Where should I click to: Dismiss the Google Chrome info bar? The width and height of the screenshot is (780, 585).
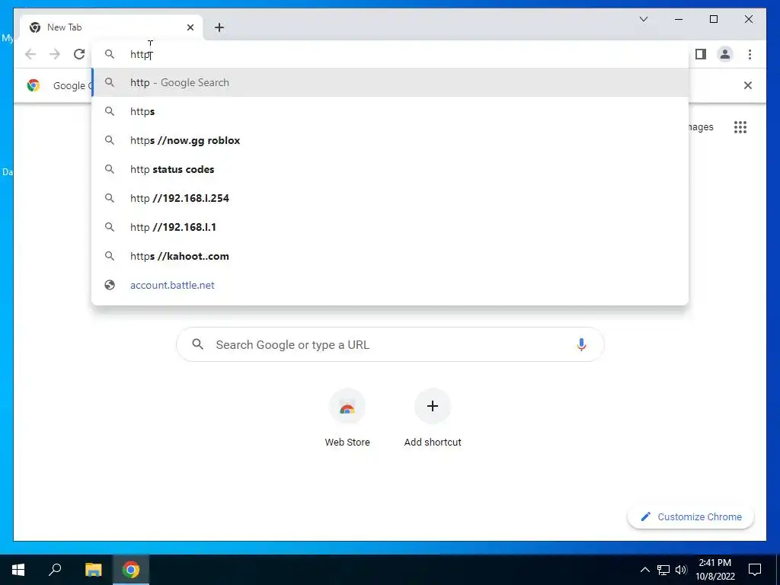747,85
